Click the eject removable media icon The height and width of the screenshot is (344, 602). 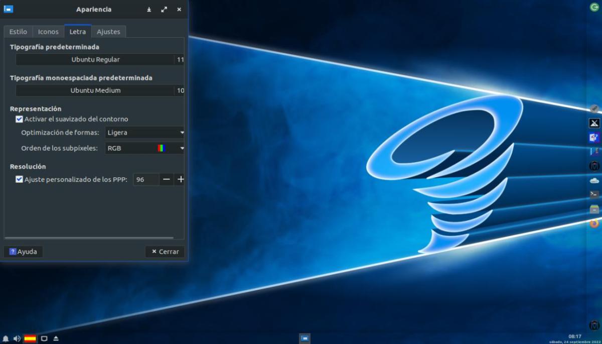click(x=56, y=338)
